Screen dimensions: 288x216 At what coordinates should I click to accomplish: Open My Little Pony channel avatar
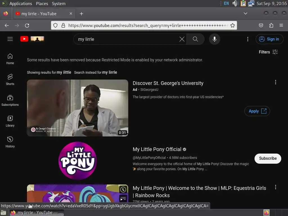pos(78,161)
